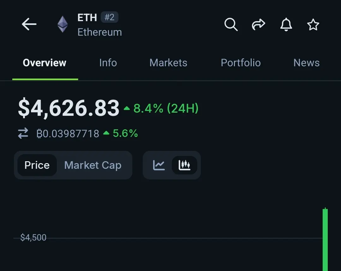Select the Market Cap chart option
Viewport: 341px width, 271px height.
point(93,165)
